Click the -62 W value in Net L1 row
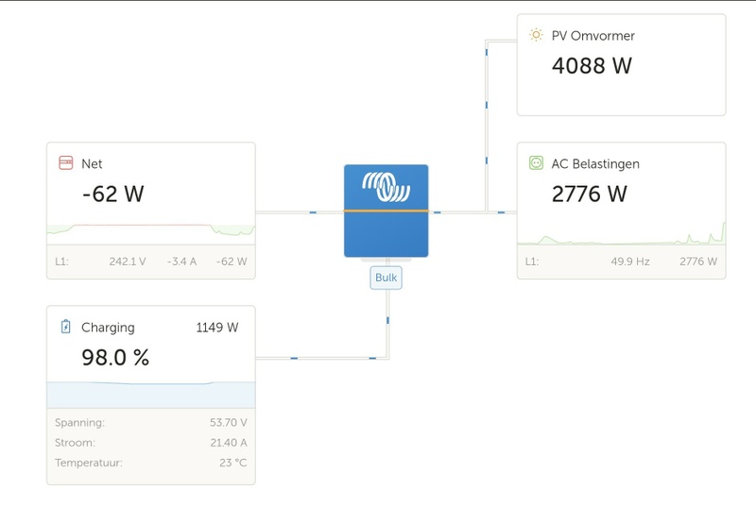The image size is (756, 507). tap(232, 262)
